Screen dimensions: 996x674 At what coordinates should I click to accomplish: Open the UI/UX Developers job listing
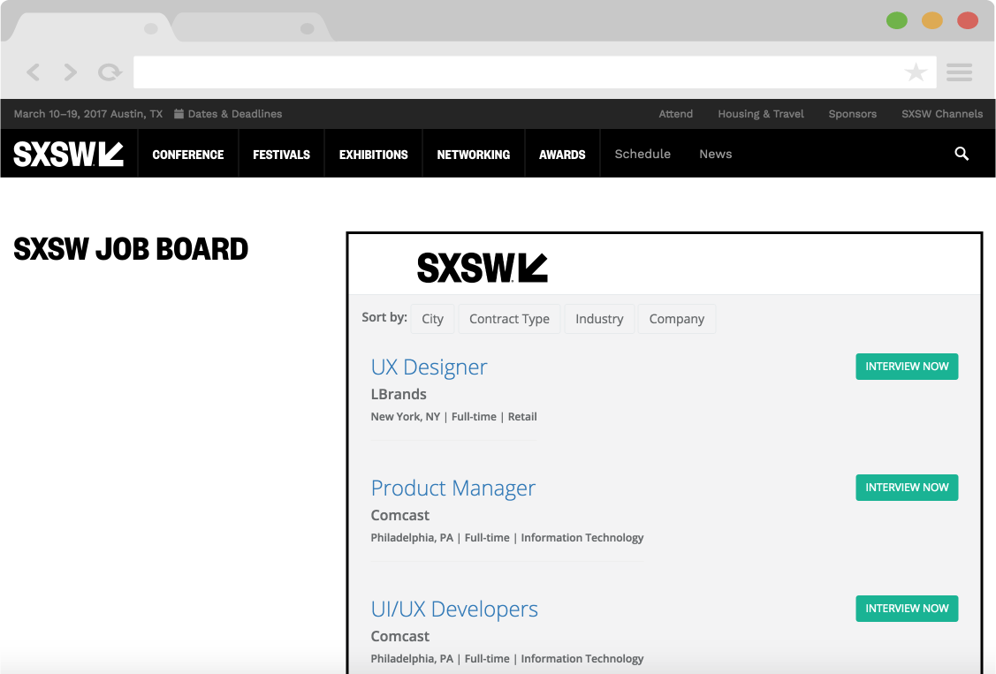click(x=454, y=610)
